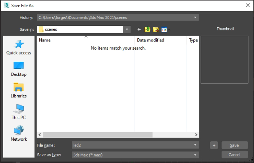Click the back arrow navigation icon
The height and width of the screenshot is (163, 254).
click(x=139, y=30)
